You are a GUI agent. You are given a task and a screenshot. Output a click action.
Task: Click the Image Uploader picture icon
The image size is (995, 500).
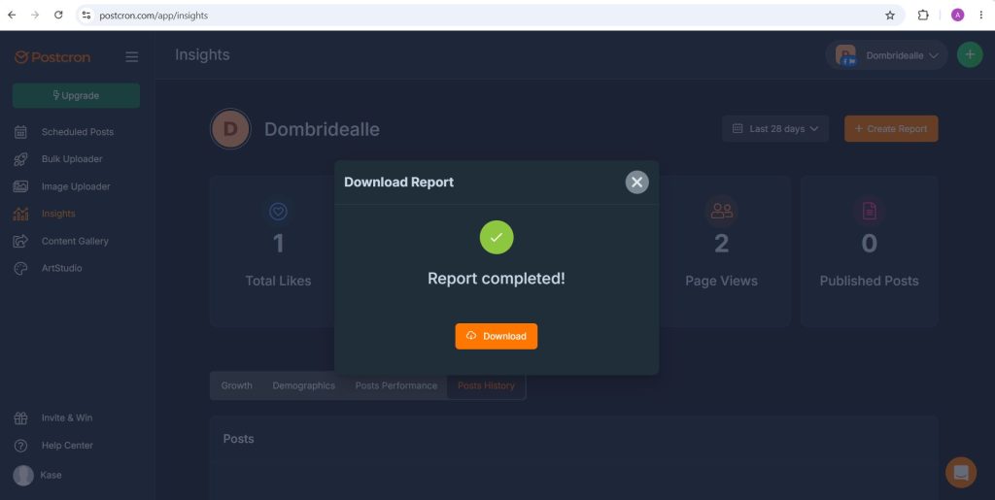21,186
